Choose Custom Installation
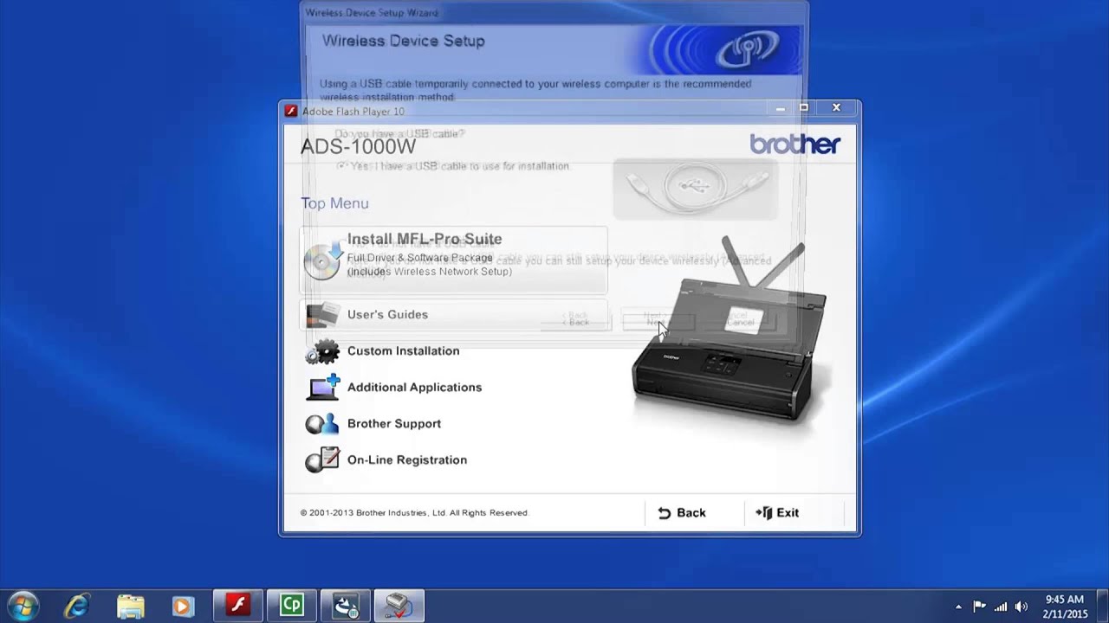1109x623 pixels. [403, 351]
